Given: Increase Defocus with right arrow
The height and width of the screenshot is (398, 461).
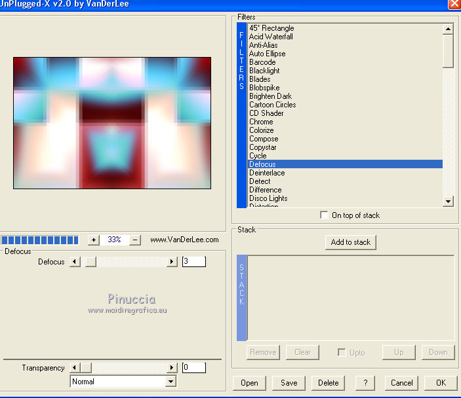Looking at the screenshot, I should point(172,262).
